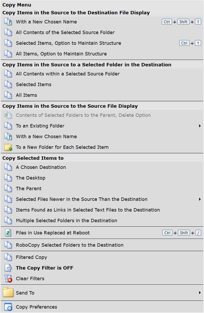Image resolution: width=204 pixels, height=313 pixels.
Task: Click the Send To folder icon
Action: pyautogui.click(x=8, y=293)
